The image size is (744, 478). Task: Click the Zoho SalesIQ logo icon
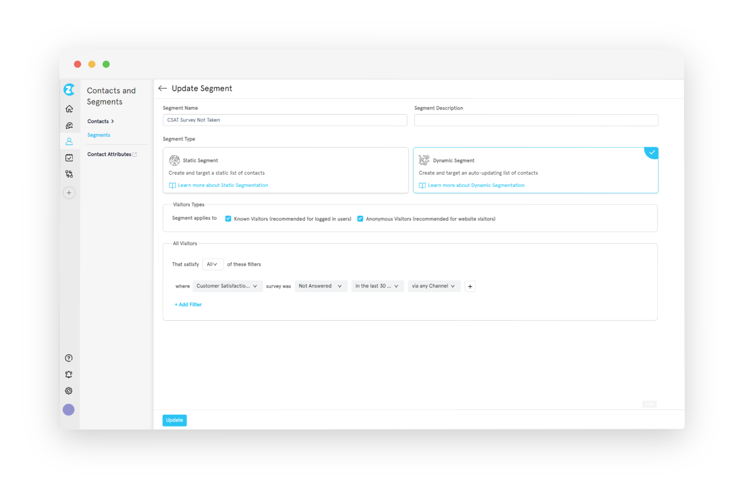(69, 90)
